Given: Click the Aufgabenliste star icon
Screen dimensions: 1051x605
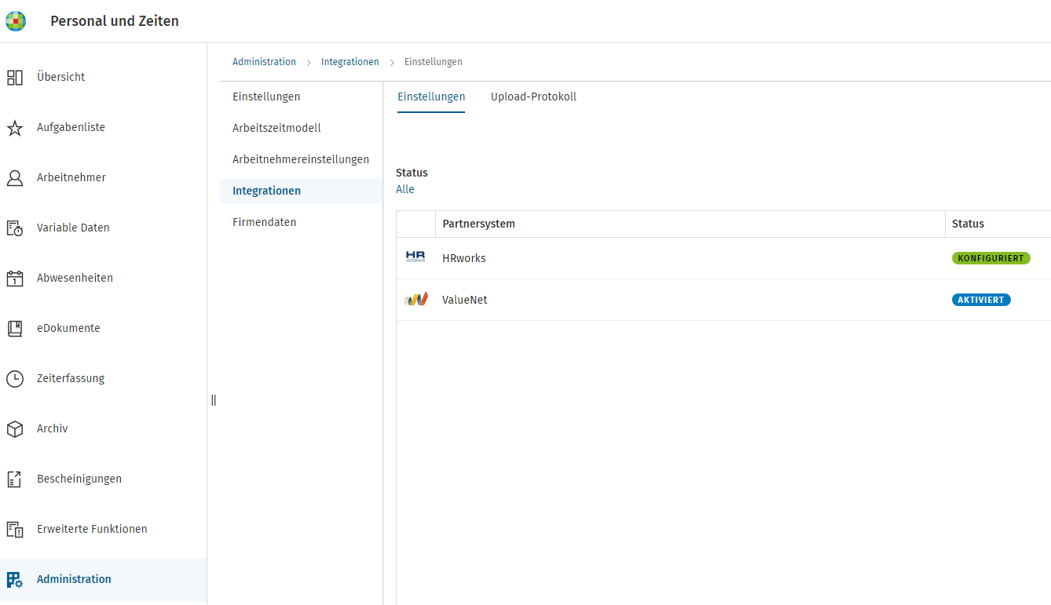Looking at the screenshot, I should click(15, 127).
